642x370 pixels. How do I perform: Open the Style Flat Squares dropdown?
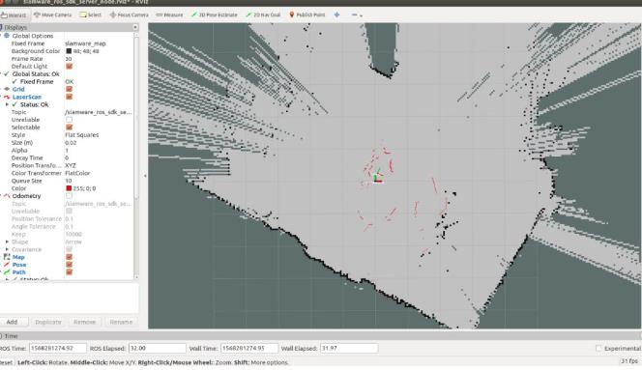tap(99, 135)
